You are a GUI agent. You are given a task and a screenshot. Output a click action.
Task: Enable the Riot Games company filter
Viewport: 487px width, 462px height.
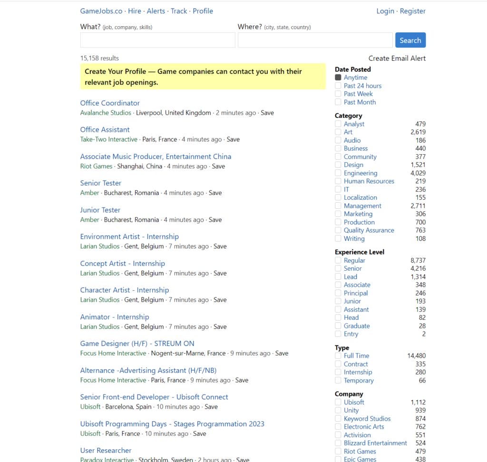coord(338,451)
